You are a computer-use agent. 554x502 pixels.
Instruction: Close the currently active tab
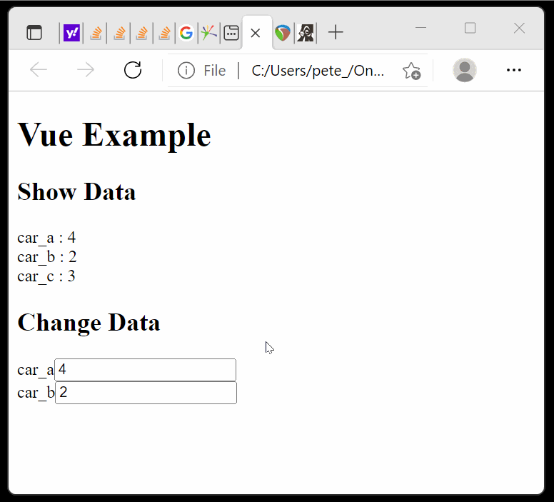pos(255,34)
